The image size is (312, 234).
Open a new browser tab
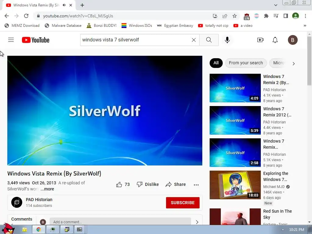pos(82,5)
